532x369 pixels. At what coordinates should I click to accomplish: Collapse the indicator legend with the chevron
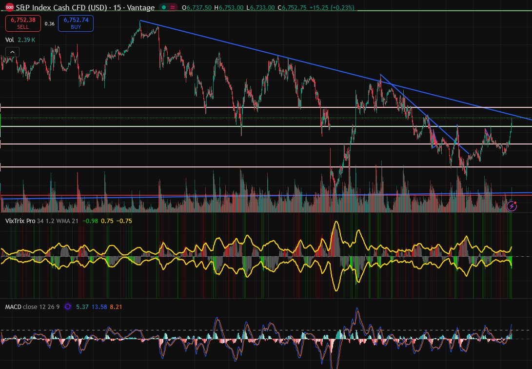click(x=12, y=52)
